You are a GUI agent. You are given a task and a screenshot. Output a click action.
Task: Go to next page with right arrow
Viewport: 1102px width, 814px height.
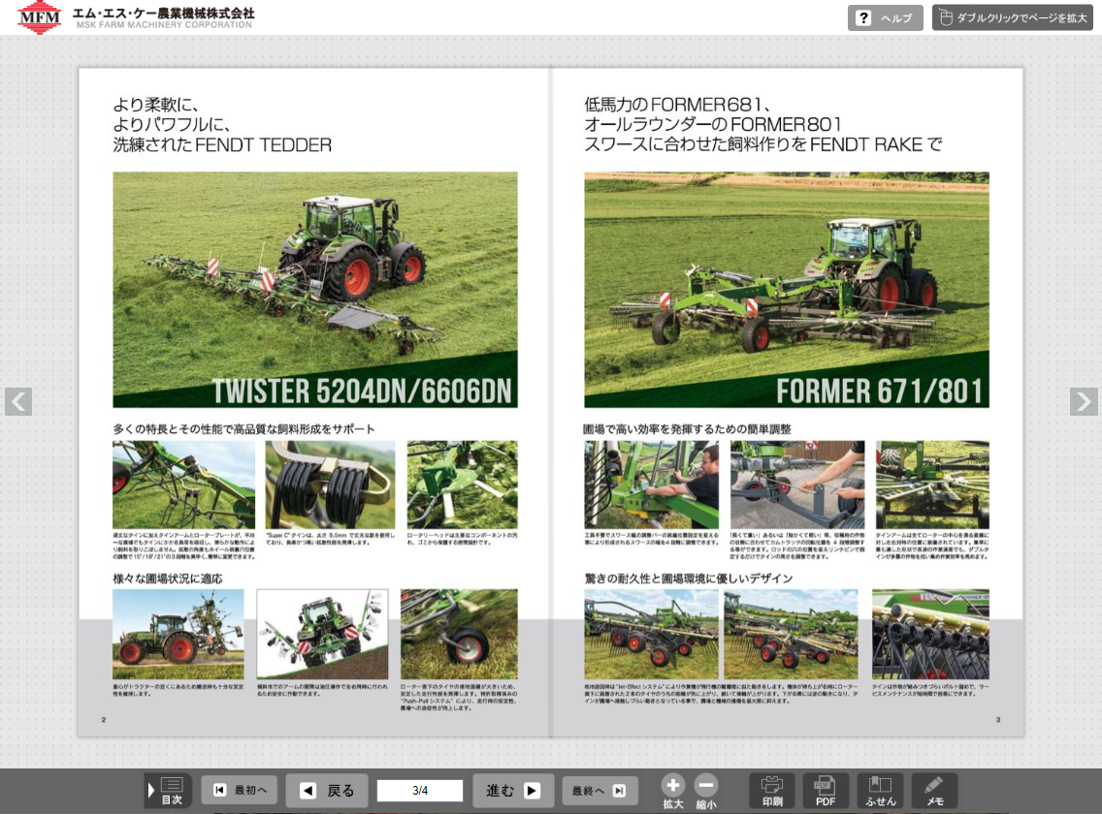[1084, 402]
